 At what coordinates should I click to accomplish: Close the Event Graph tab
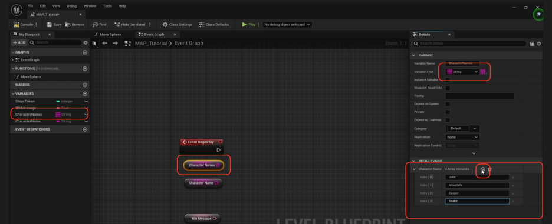[175, 35]
